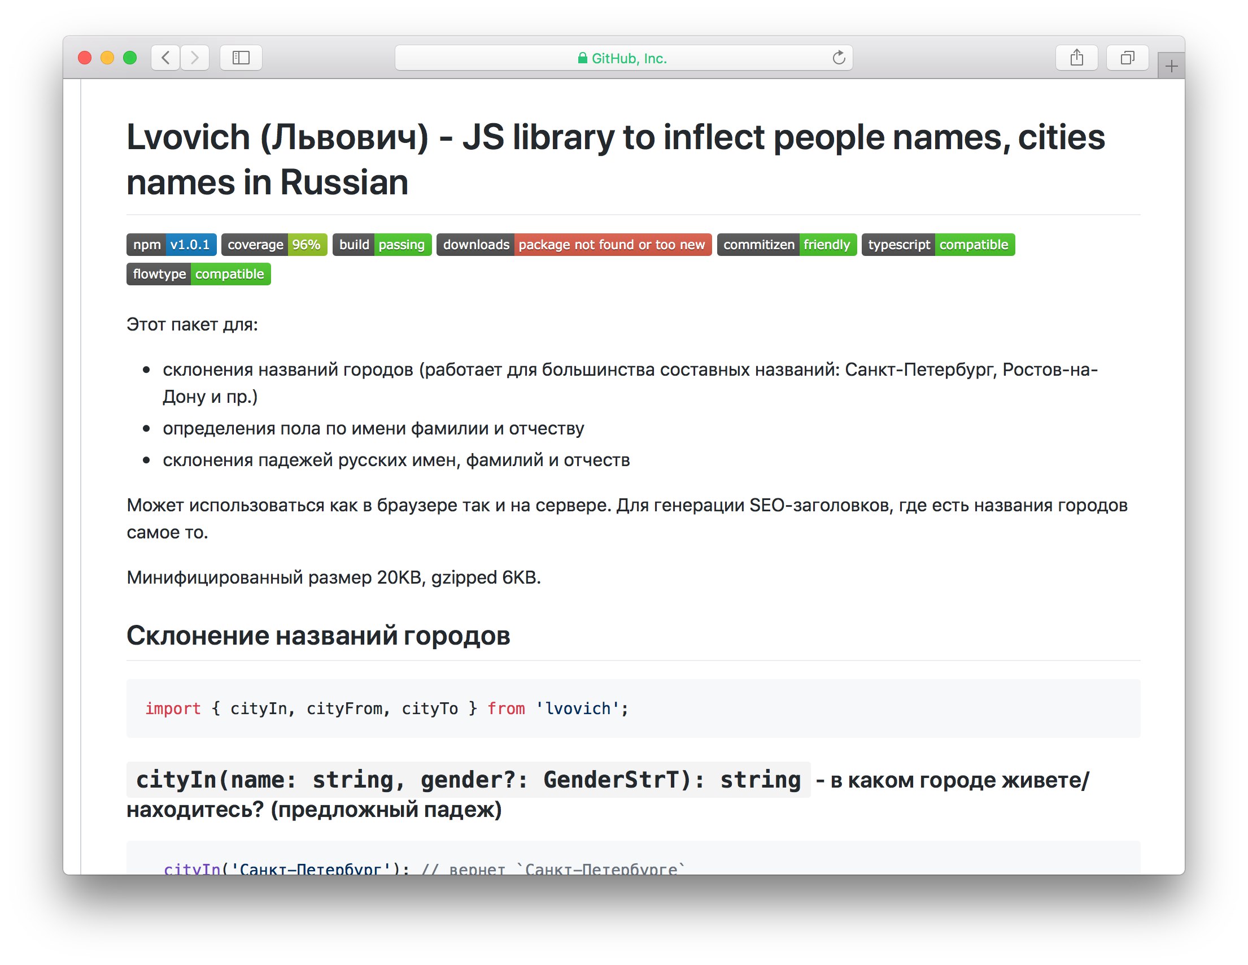The height and width of the screenshot is (965, 1248).
Task: Reload the page with the refresh icon
Action: (x=838, y=58)
